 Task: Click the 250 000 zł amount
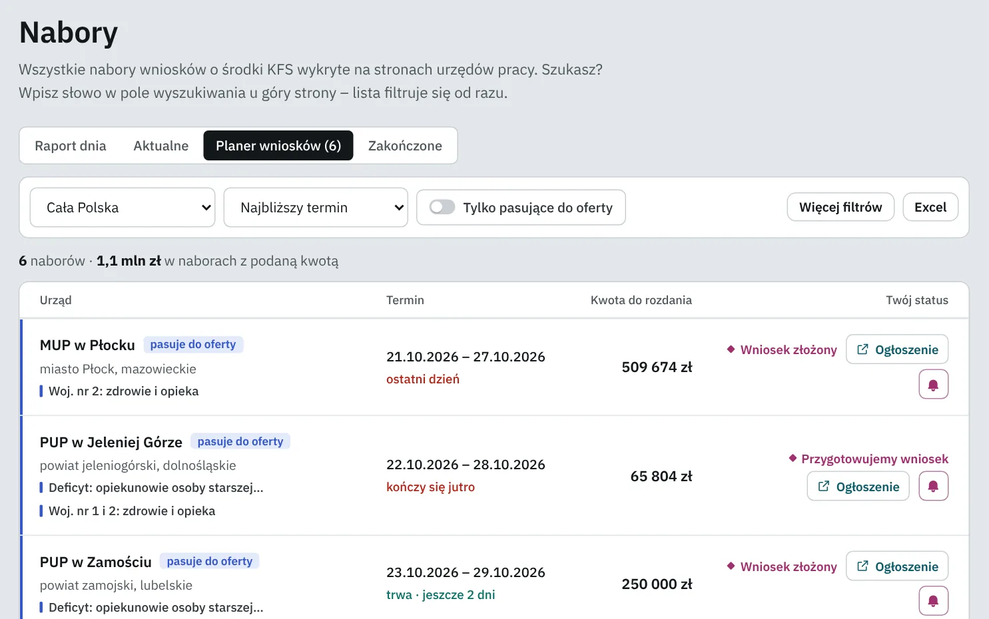pyautogui.click(x=657, y=584)
